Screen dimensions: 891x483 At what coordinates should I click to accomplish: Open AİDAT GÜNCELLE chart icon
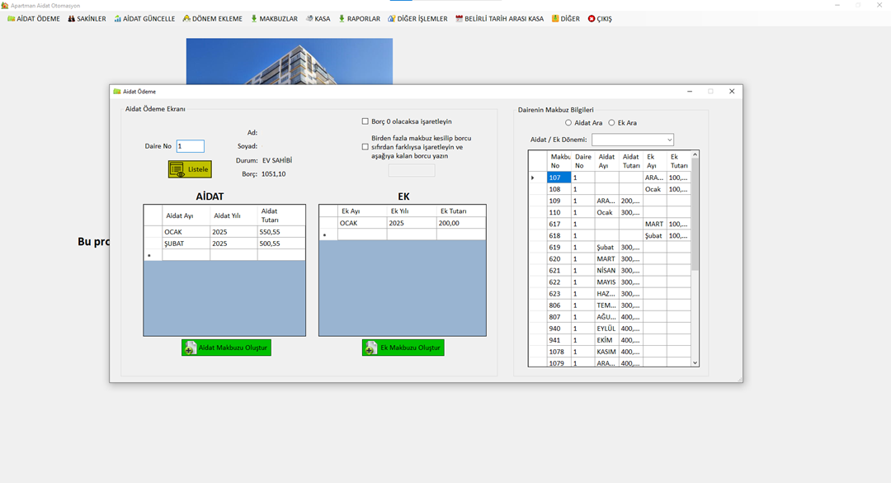pos(118,19)
